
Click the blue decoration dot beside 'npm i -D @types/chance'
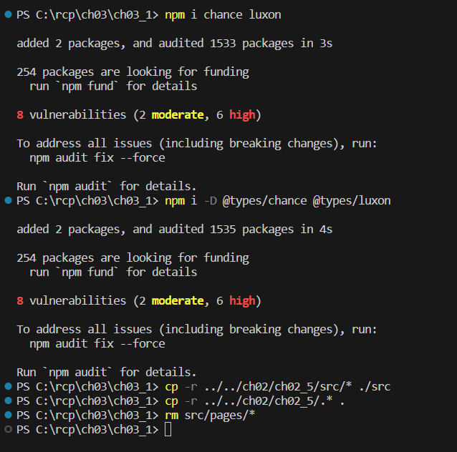coord(8,200)
